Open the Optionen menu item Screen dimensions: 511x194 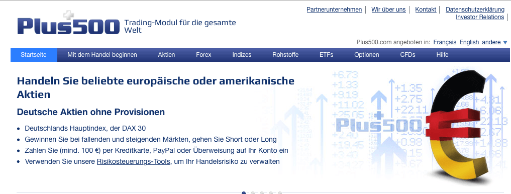coord(367,55)
